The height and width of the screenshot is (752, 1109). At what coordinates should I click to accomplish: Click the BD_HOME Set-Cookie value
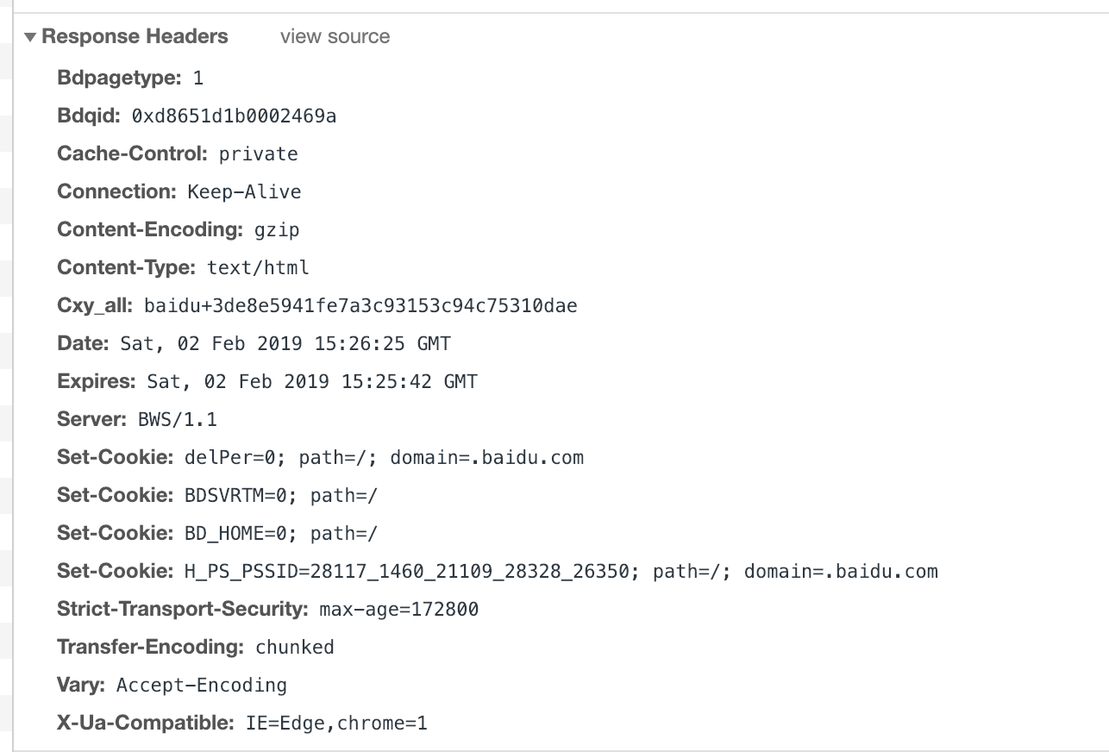coord(281,533)
